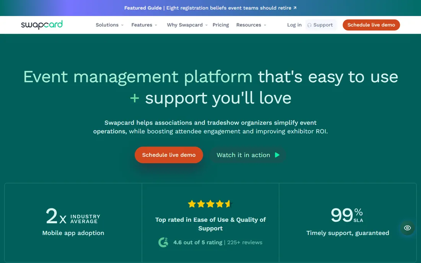Expand the Features dropdown chevron
Image resolution: width=421 pixels, height=263 pixels.
(156, 25)
